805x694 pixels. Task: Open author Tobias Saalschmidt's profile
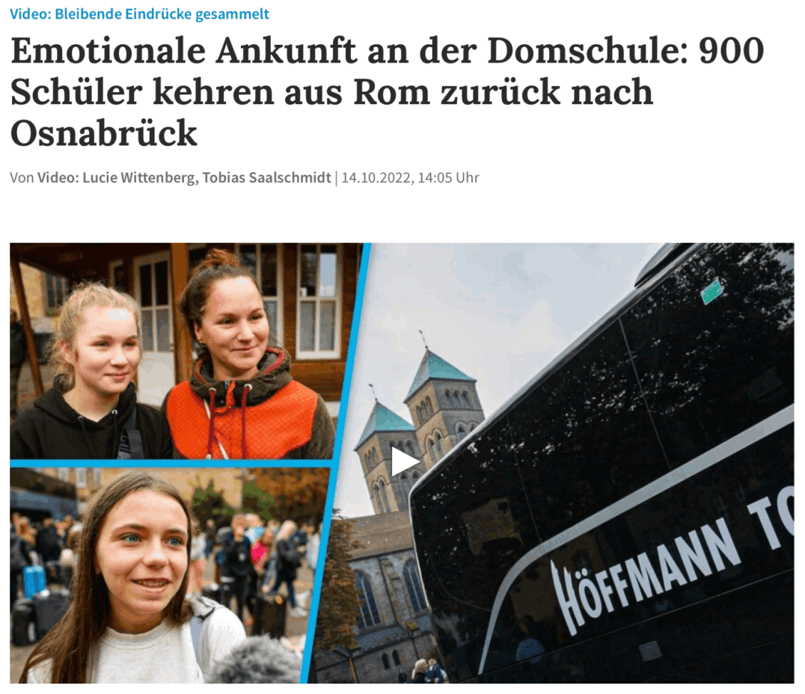(x=266, y=177)
